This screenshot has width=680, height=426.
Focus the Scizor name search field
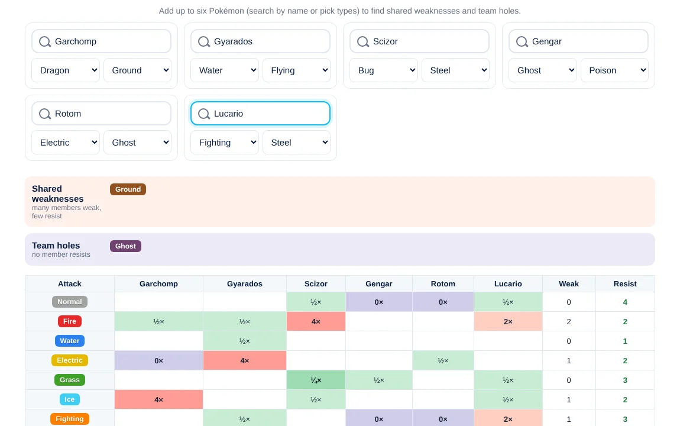pyautogui.click(x=419, y=41)
